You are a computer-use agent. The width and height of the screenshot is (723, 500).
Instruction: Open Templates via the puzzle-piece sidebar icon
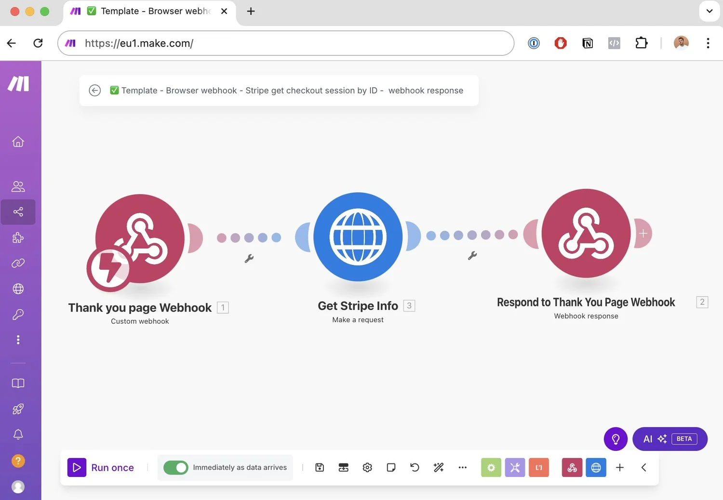point(18,237)
